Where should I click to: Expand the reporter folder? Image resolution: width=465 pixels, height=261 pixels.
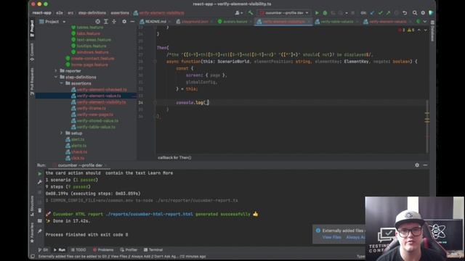56,71
